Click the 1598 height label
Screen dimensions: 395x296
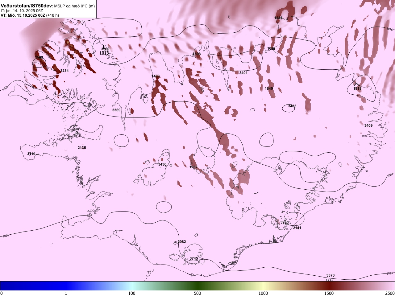click(197, 54)
